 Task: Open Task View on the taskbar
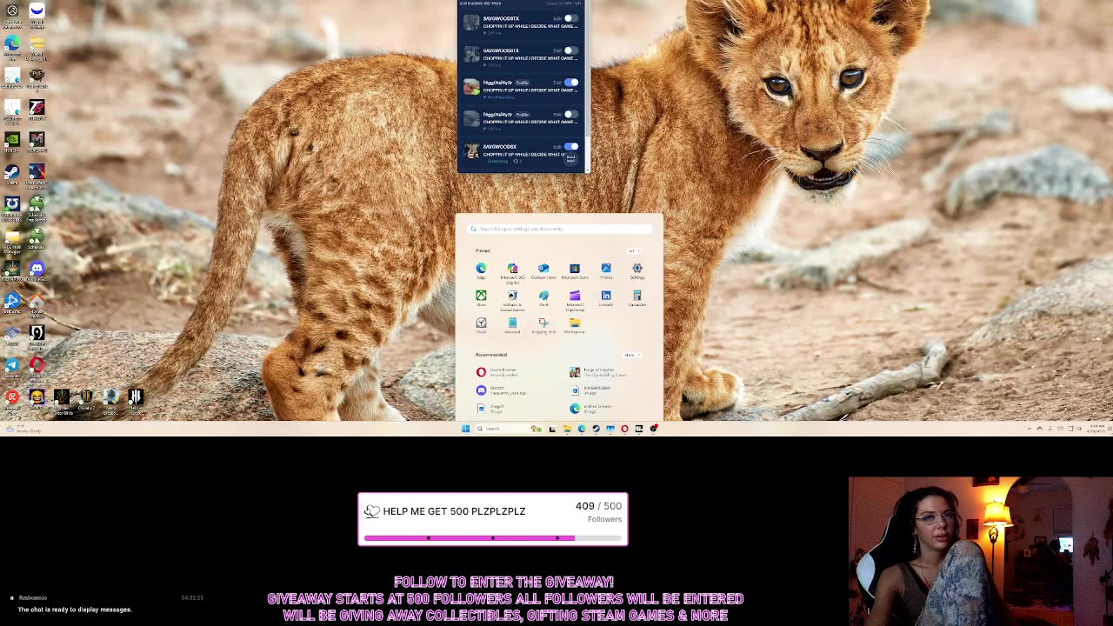click(x=552, y=429)
